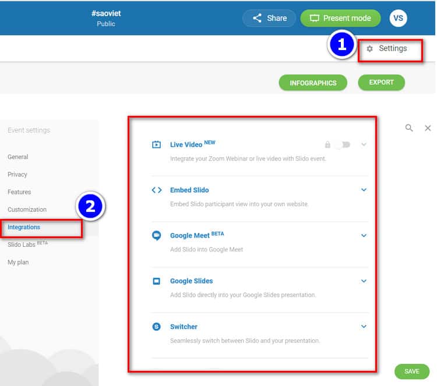
Task: Click the Google Slides icon
Action: point(156,281)
